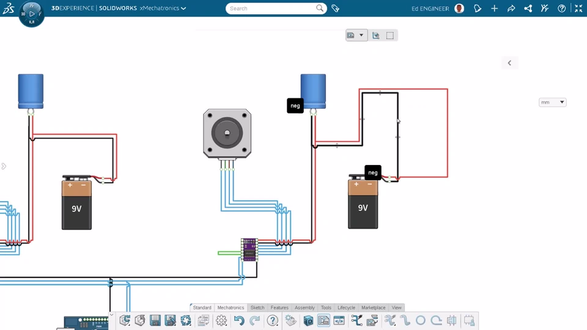Click the Save floppy disk icon
Screen dimensions: 587x330
[155, 320]
